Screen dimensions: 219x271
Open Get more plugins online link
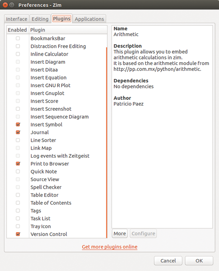tap(110, 247)
